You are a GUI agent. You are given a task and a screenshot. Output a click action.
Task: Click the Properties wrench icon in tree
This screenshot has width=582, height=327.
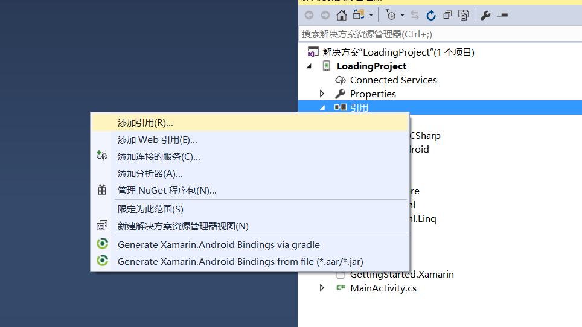[340, 94]
